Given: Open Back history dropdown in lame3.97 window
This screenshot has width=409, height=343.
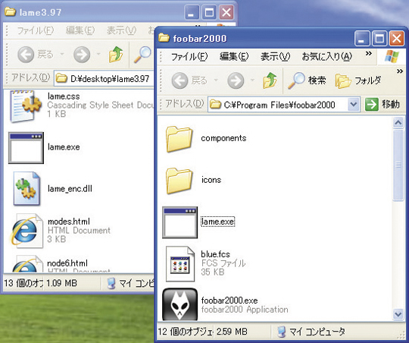Looking at the screenshot, I should pyautogui.click(x=62, y=54).
